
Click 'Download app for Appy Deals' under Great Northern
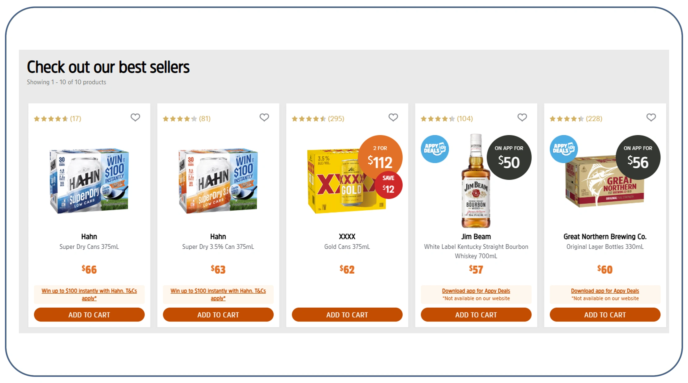point(605,290)
